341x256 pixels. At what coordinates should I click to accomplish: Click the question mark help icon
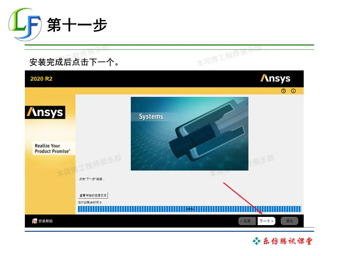(x=283, y=91)
